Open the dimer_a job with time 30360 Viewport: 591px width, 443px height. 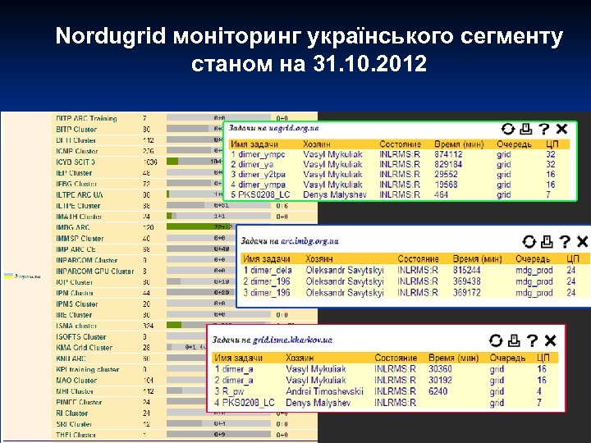coord(237,369)
